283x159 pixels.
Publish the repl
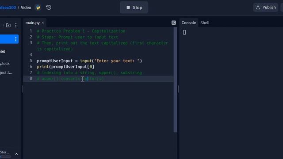(x=266, y=8)
